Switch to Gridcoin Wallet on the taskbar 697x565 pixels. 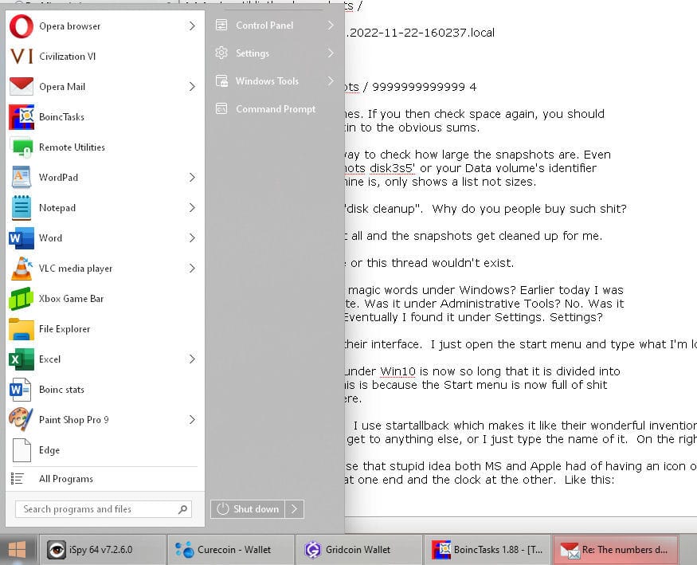[358, 550]
